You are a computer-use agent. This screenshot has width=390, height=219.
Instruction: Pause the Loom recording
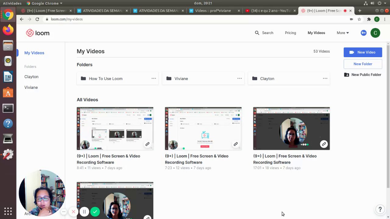coord(84,211)
